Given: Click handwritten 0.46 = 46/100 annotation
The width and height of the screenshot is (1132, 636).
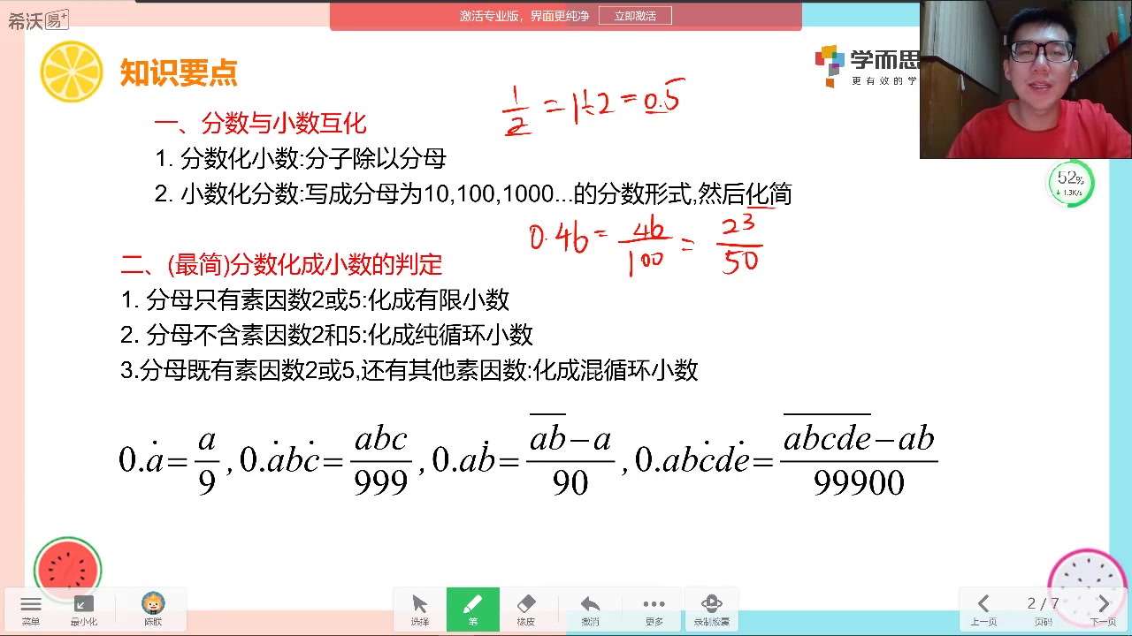Looking at the screenshot, I should 646,246.
